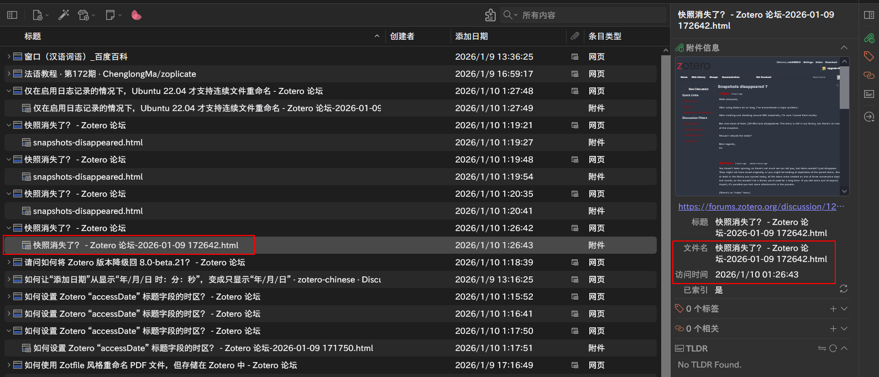Click the New Note icon

111,15
